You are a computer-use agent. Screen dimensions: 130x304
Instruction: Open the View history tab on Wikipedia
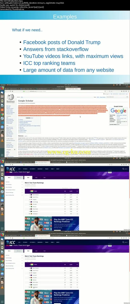point(103,97)
